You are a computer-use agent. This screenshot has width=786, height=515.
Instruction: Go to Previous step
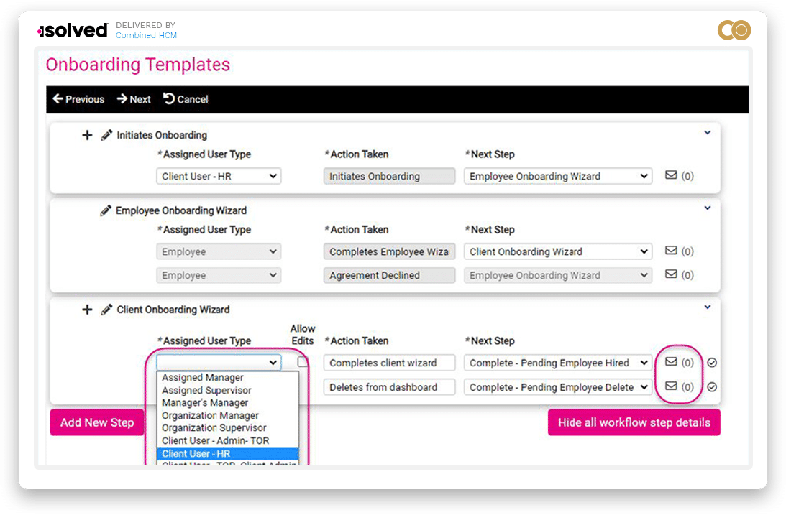(x=78, y=99)
